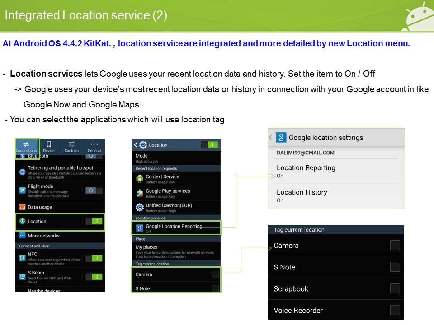Click the Tethering and portable hotspot icon
Image resolution: width=434 pixels, height=325 pixels.
coord(23,172)
